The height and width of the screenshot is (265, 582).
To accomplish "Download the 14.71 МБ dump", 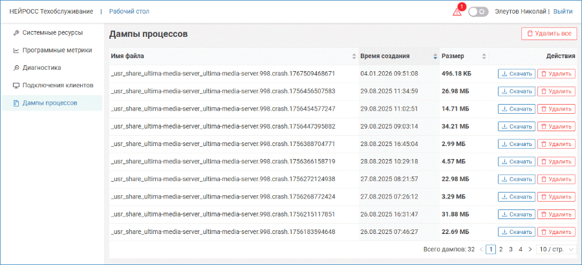I will pyautogui.click(x=517, y=109).
